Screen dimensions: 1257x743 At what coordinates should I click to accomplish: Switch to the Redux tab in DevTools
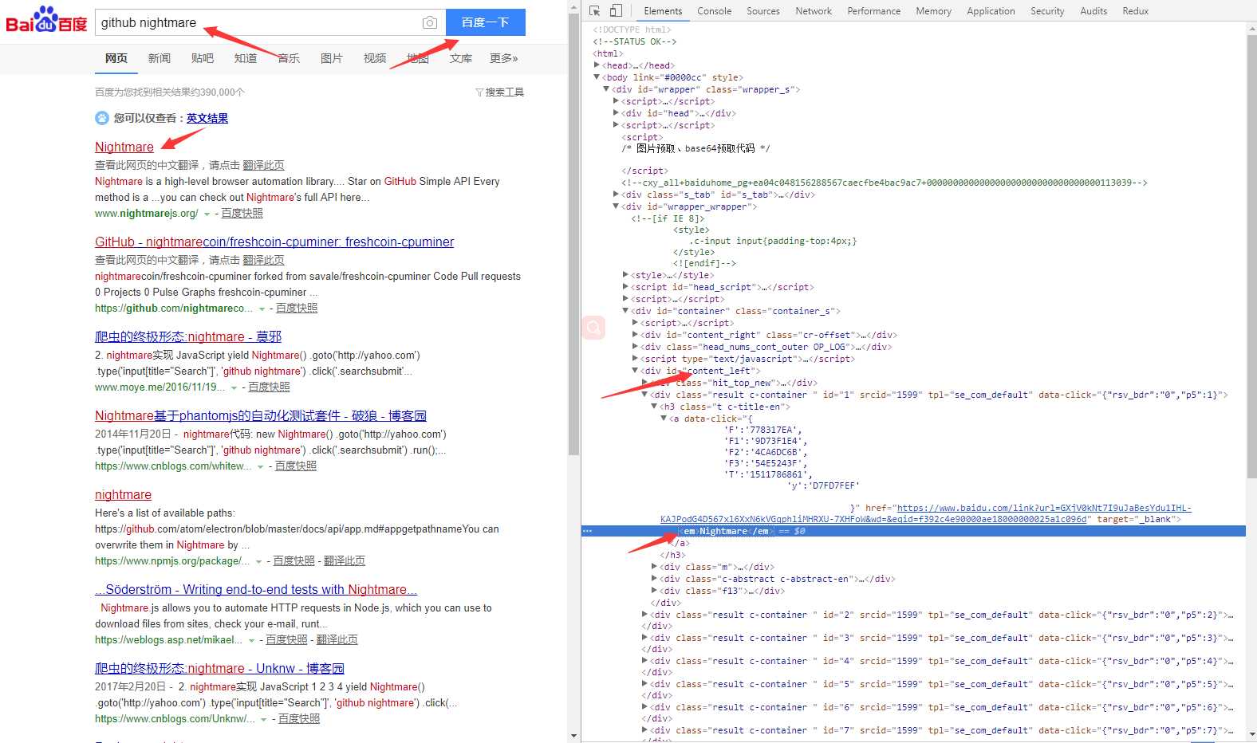(x=1136, y=11)
